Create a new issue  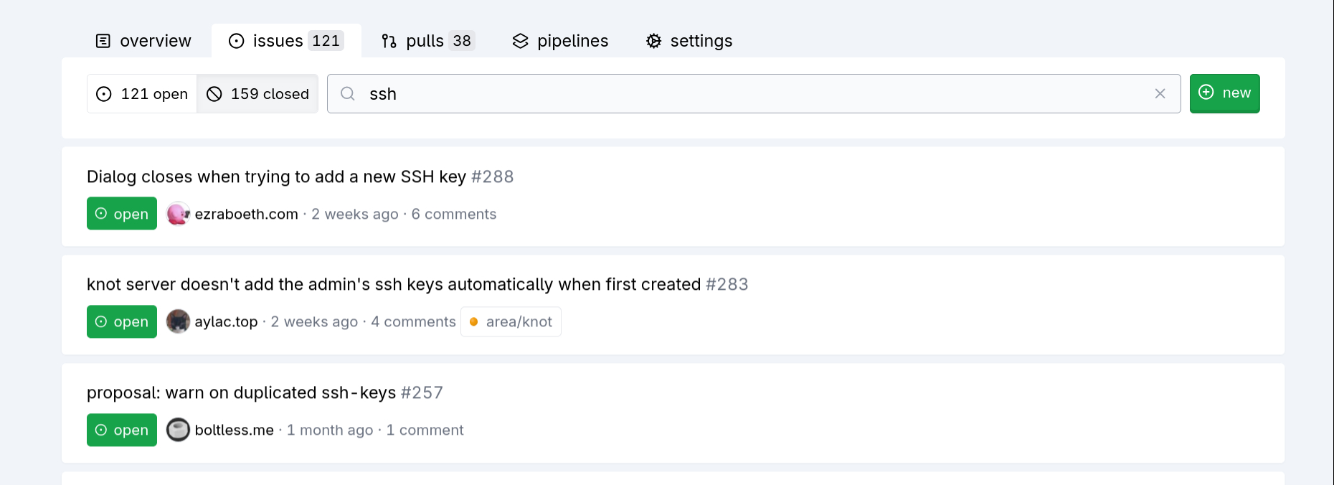point(1224,93)
